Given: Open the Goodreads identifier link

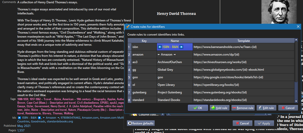Looking at the screenshot, I should pos(38,121).
